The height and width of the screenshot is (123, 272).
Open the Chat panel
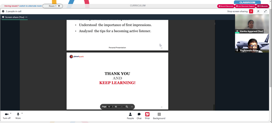coord(139,116)
